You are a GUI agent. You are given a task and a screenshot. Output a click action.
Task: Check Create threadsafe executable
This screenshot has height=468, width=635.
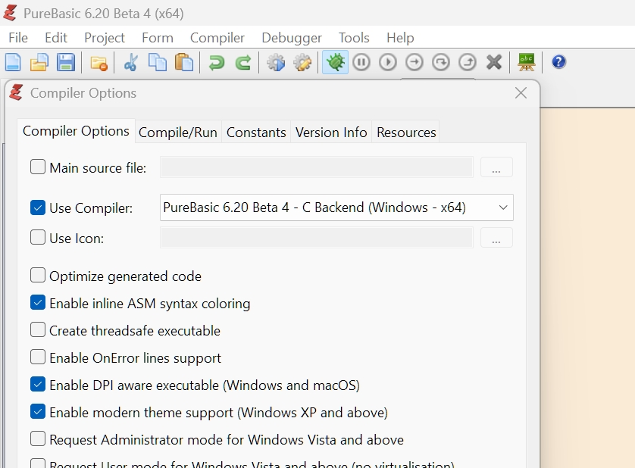pos(38,330)
